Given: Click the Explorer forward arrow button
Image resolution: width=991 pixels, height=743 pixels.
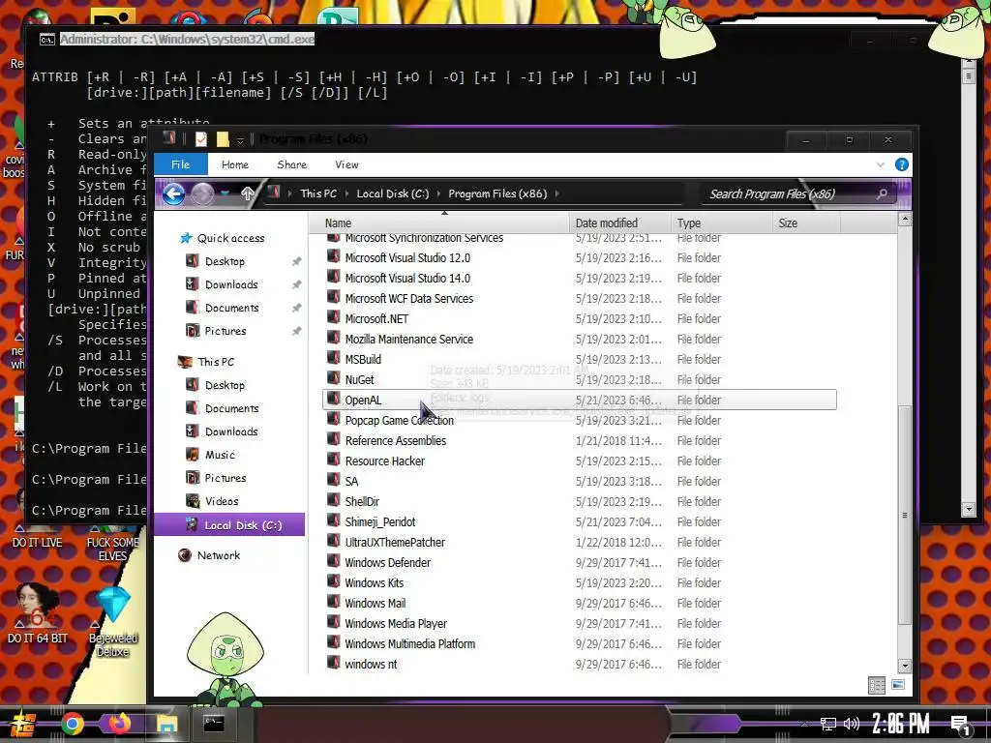Looking at the screenshot, I should (202, 193).
